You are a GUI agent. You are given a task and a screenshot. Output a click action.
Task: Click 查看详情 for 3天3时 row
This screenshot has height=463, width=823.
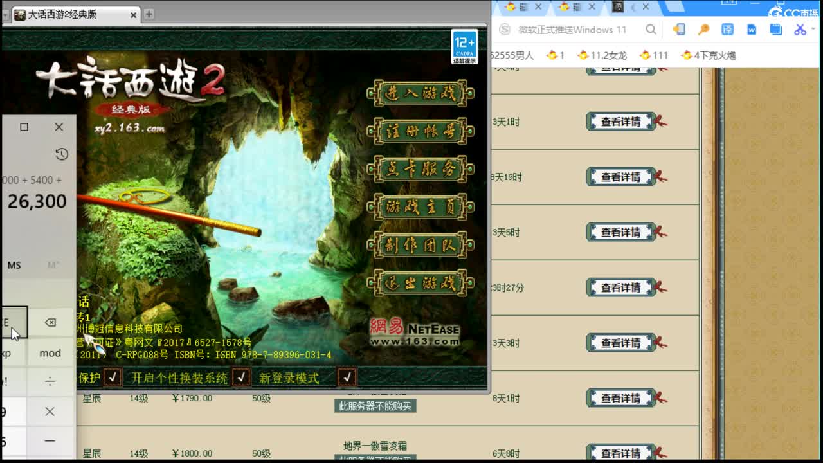(621, 343)
